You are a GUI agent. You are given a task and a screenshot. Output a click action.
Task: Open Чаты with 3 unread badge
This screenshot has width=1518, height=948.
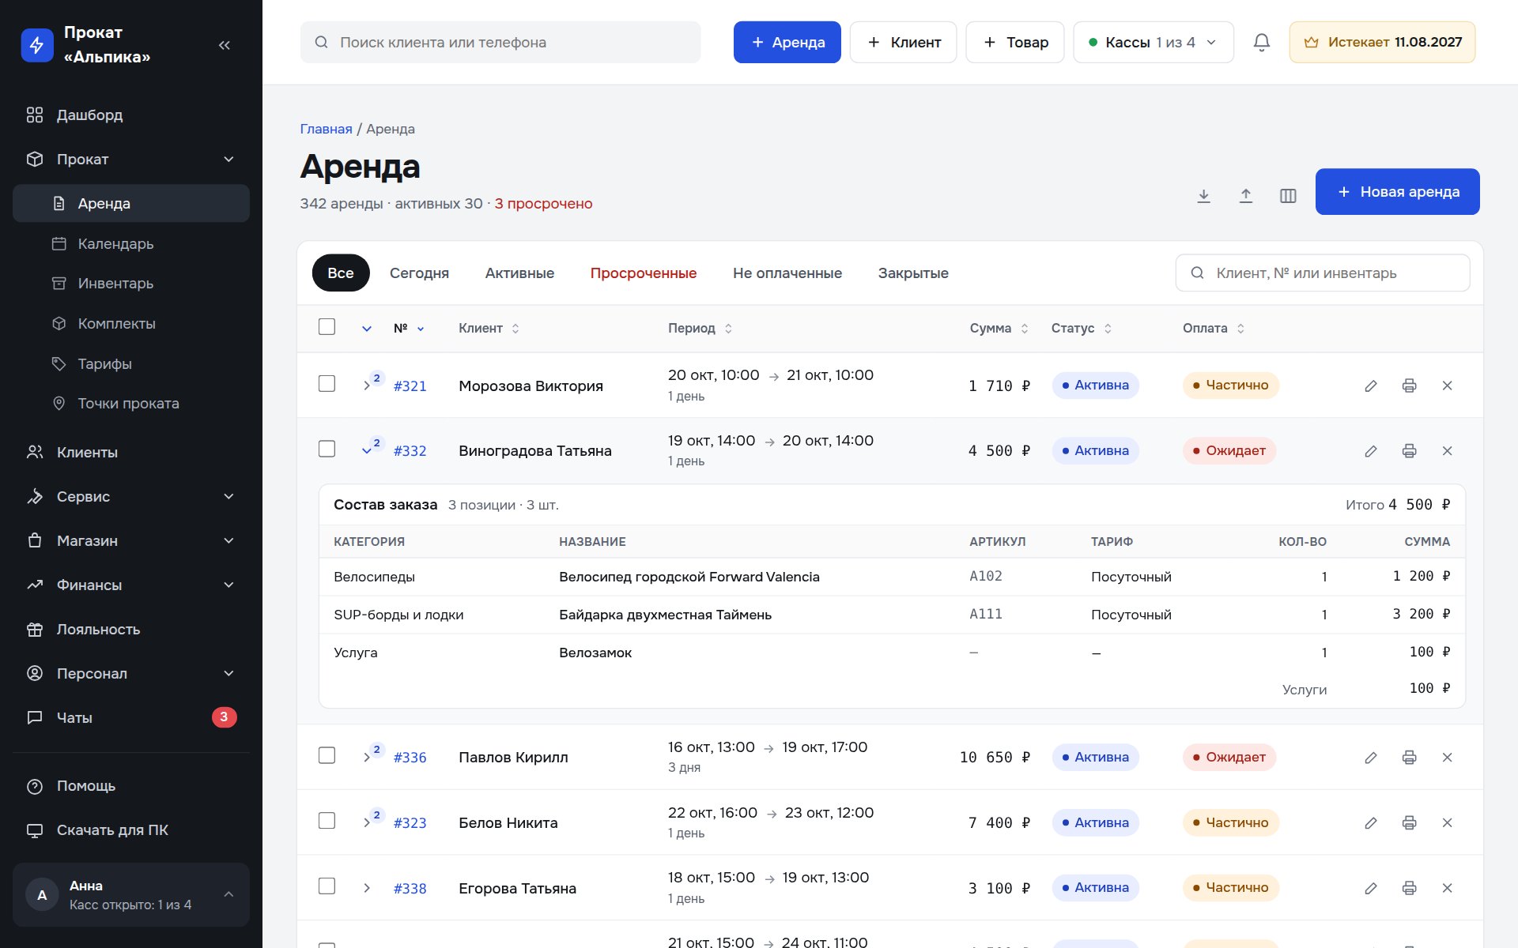(x=131, y=717)
